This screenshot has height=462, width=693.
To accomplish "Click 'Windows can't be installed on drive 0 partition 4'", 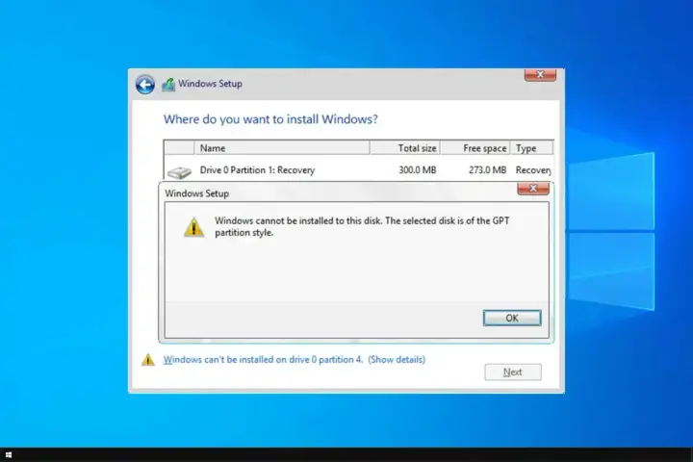I will [x=263, y=359].
